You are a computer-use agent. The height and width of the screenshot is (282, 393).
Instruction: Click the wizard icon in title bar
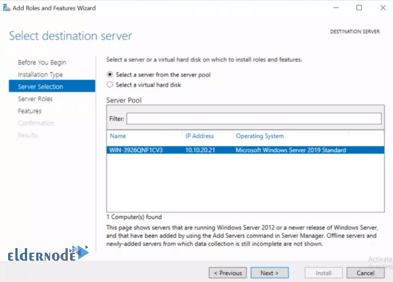(x=6, y=8)
